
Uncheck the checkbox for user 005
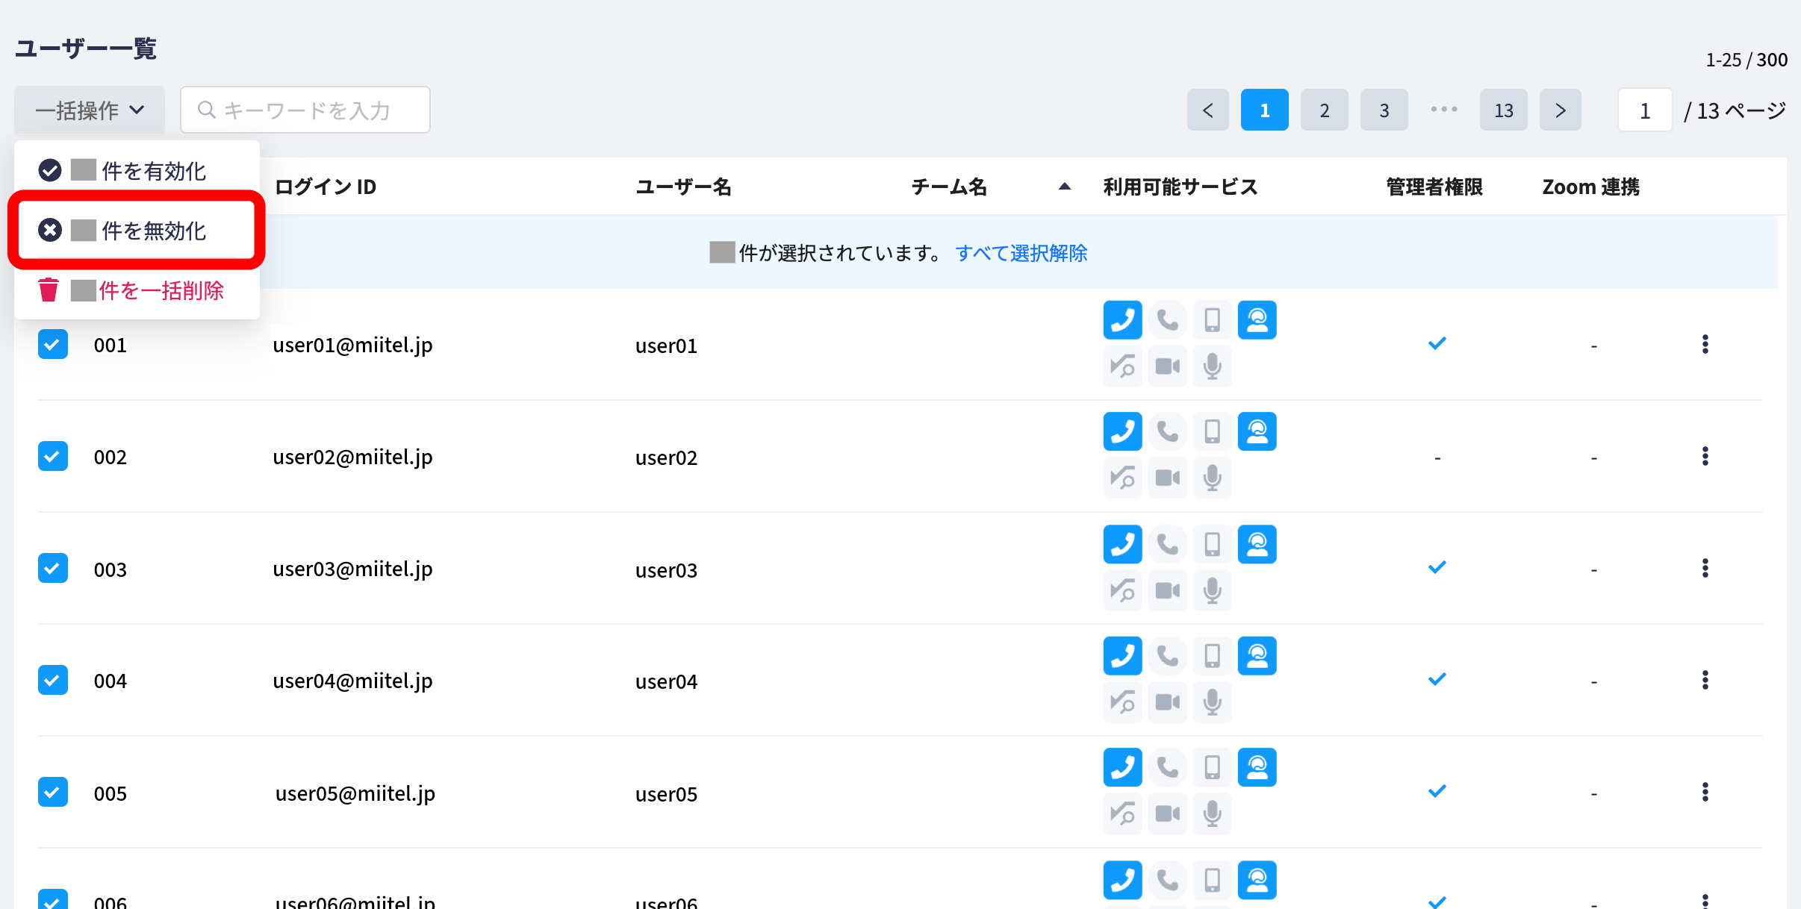53,792
